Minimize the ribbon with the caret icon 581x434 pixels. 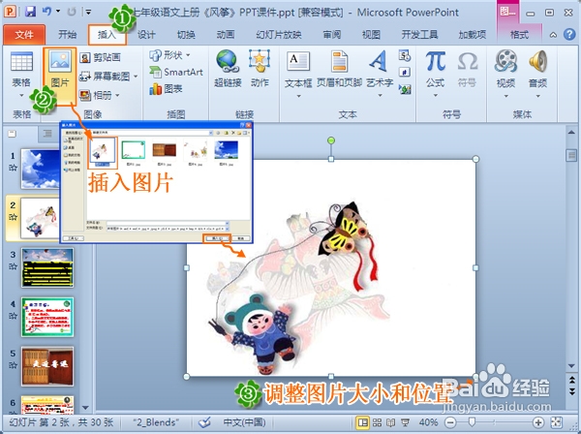pos(553,35)
